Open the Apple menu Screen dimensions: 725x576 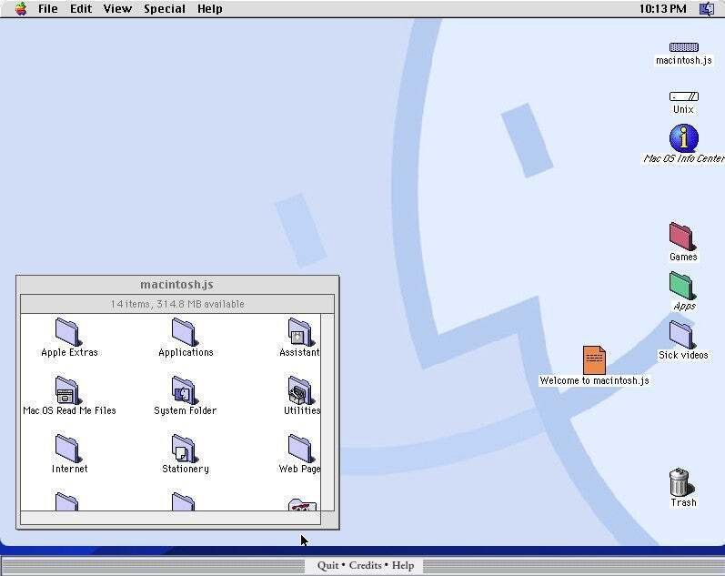(20, 9)
